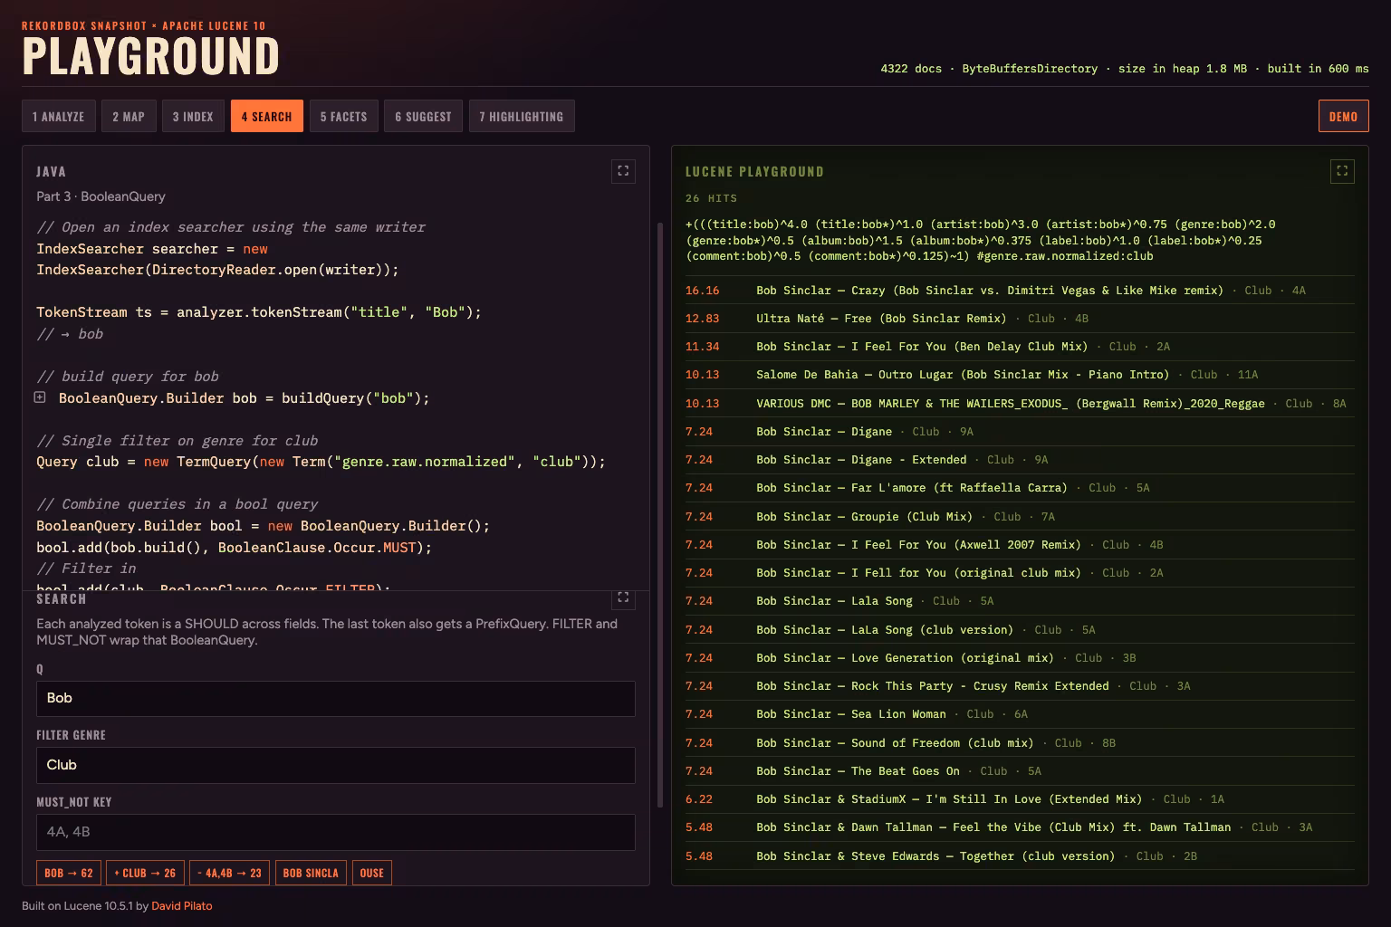Choose the "BOB SINCLA" preset chip
Screen dimensions: 1391x927
point(311,873)
